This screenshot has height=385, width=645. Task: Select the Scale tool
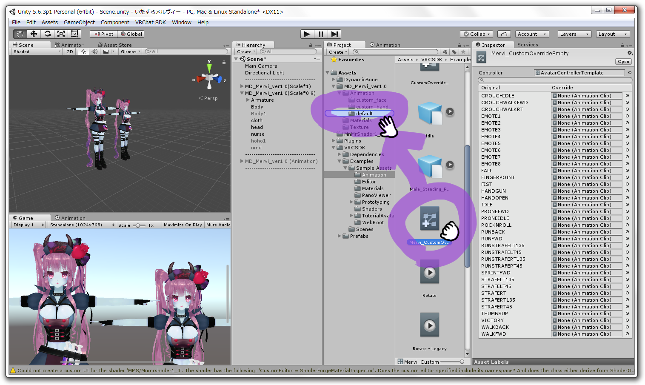point(61,34)
